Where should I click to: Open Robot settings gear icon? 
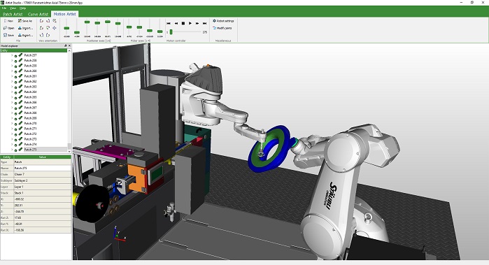(214, 21)
